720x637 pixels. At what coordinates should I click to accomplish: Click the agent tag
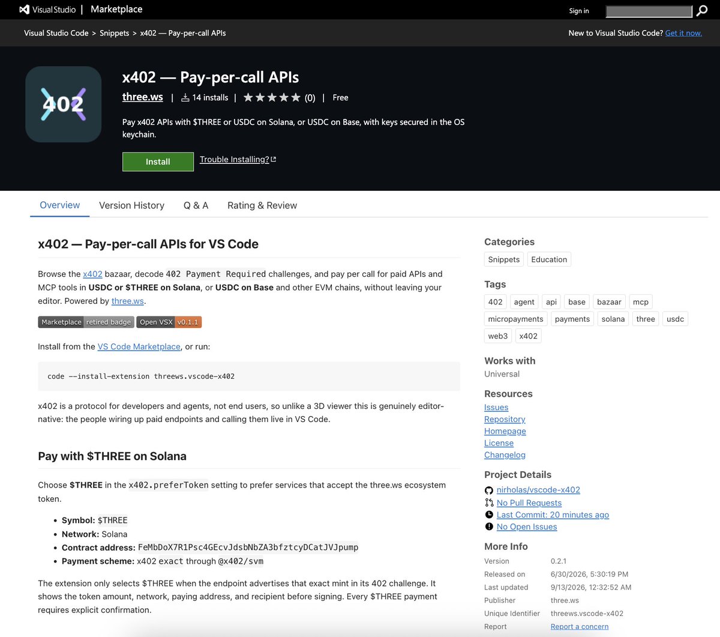pos(524,302)
